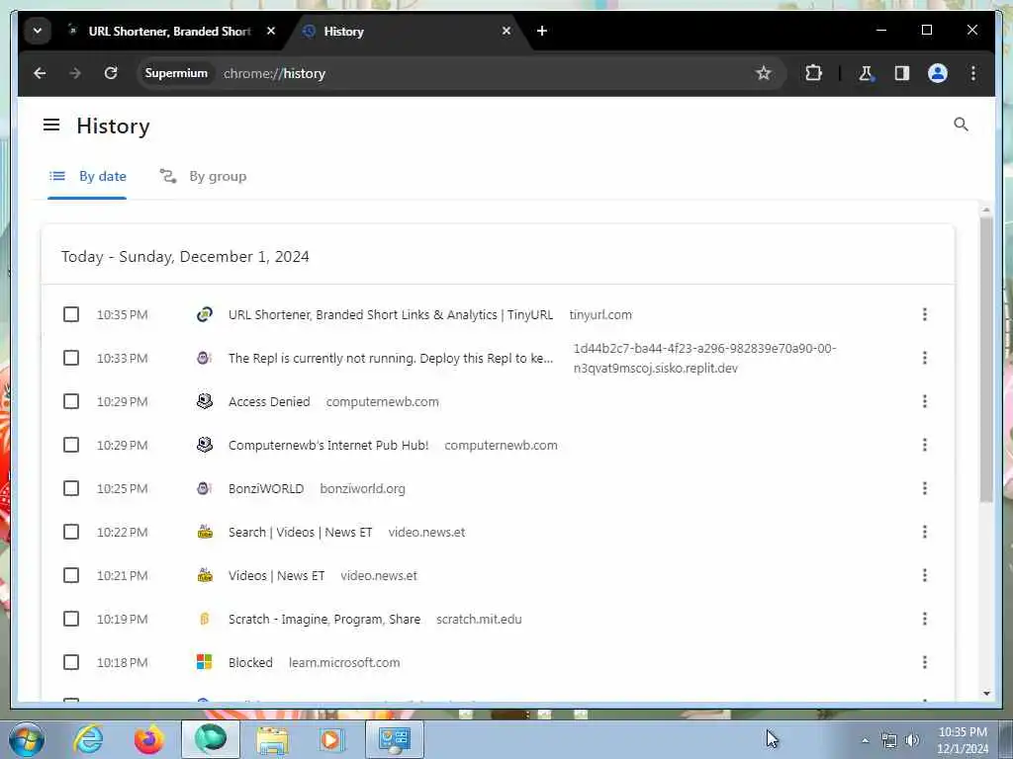Switch to the URL Shortener tab
Screen dimensions: 1013x759
169,31
